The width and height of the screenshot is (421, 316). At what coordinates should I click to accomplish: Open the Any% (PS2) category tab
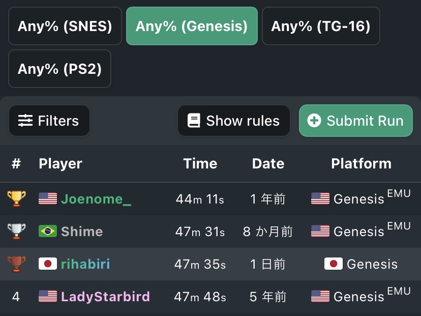[59, 69]
